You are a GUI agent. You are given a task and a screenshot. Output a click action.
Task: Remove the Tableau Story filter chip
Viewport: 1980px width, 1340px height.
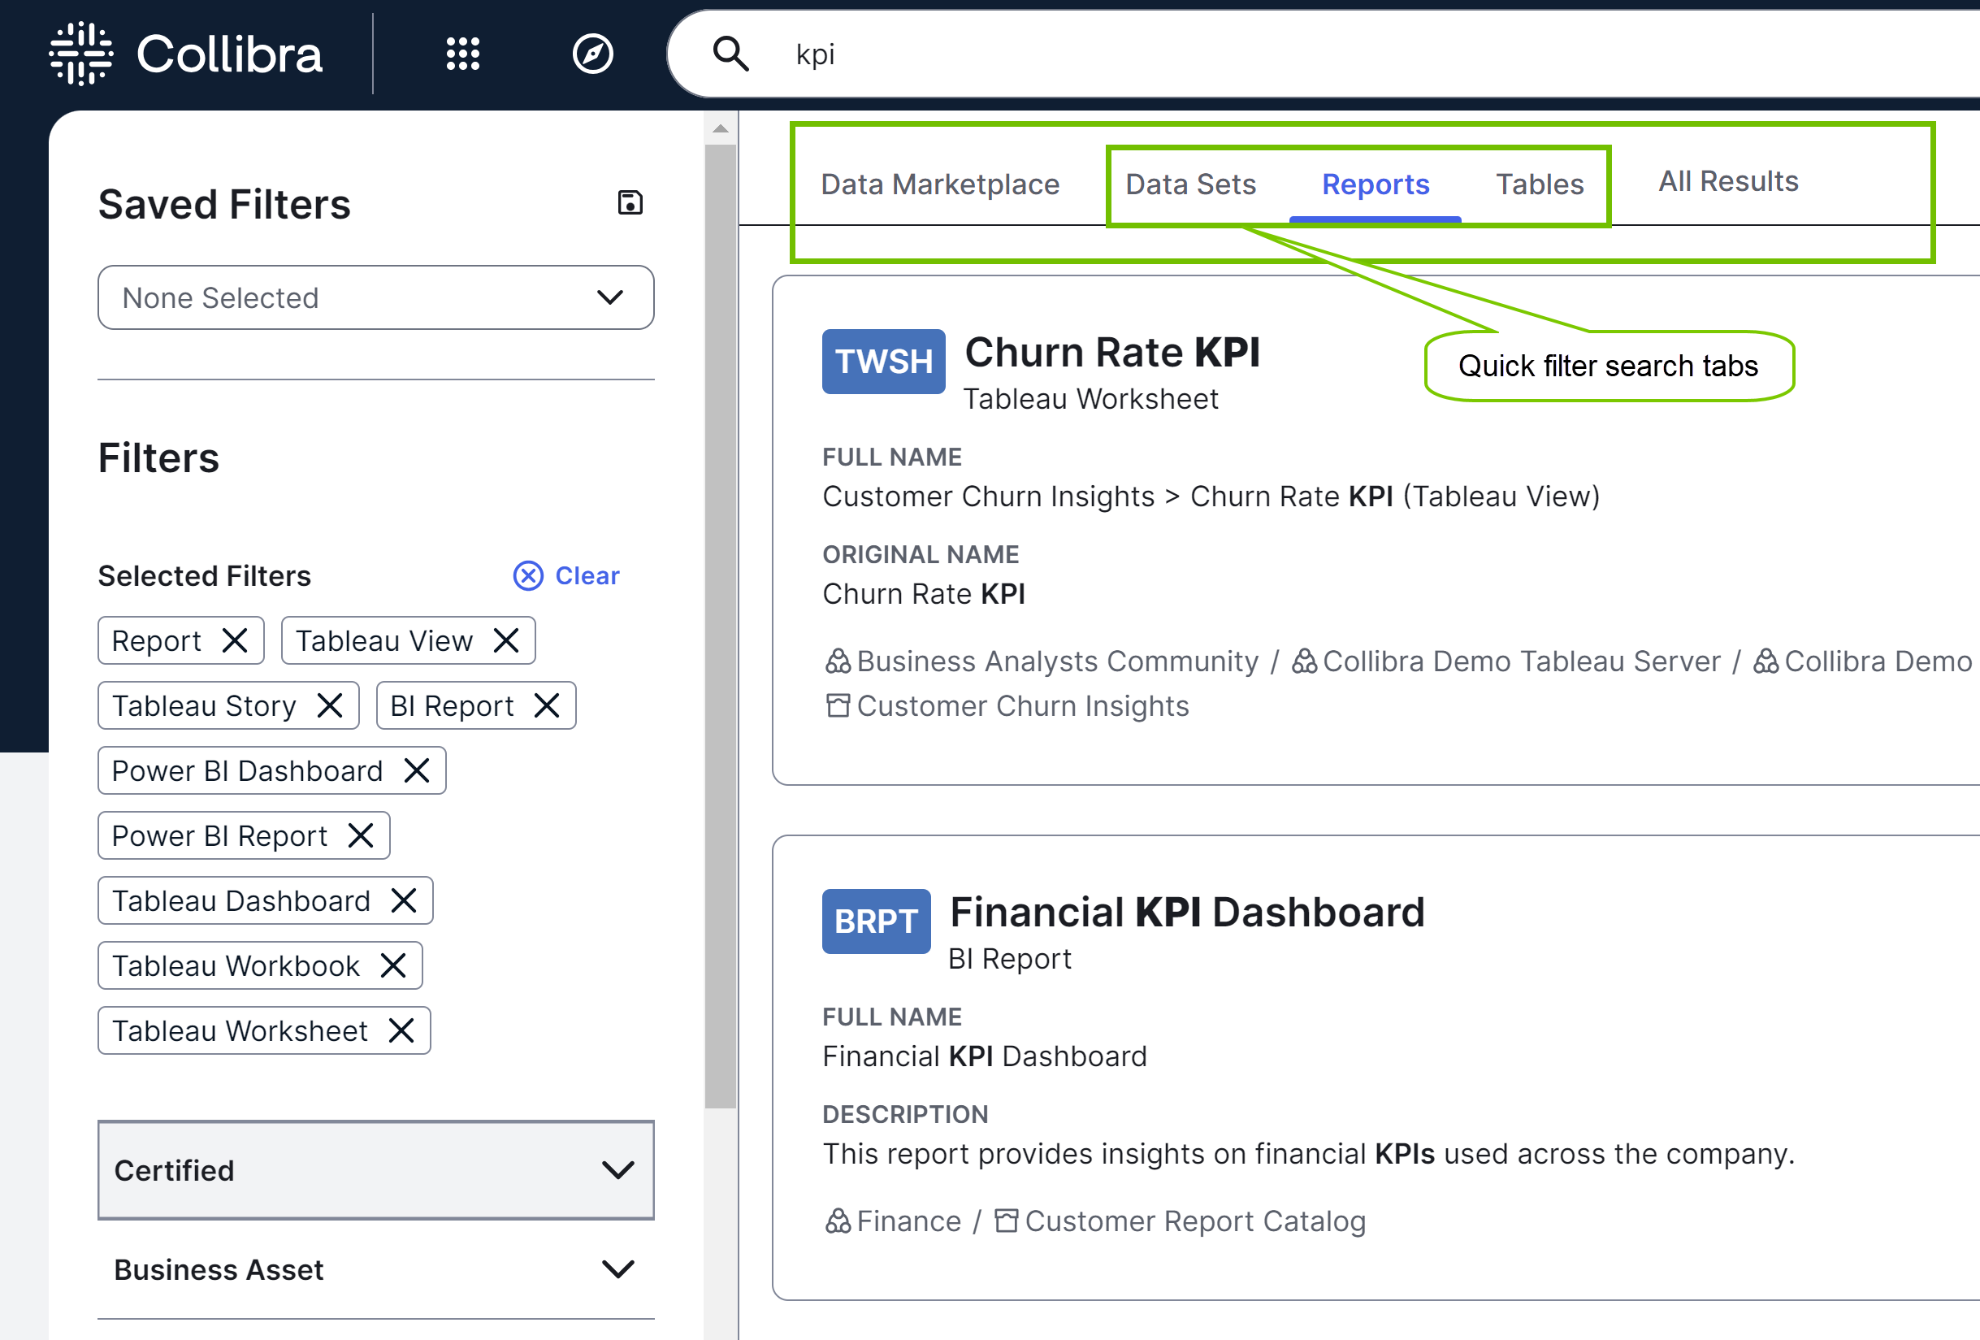(x=330, y=705)
